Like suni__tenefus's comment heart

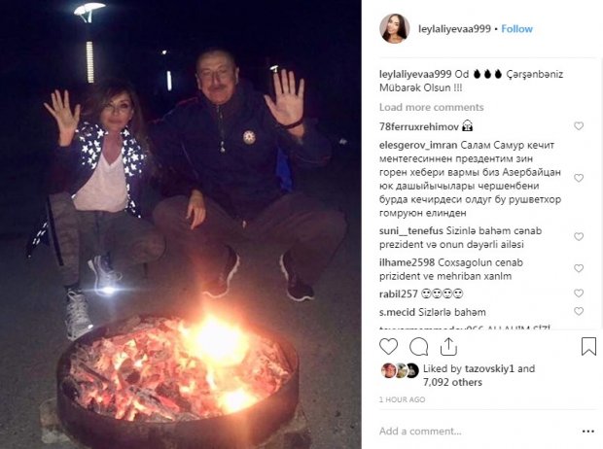click(x=579, y=237)
